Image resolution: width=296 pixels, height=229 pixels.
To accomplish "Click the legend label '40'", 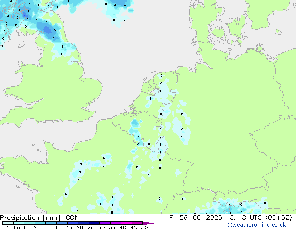I will pyautogui.click(x=123, y=227).
